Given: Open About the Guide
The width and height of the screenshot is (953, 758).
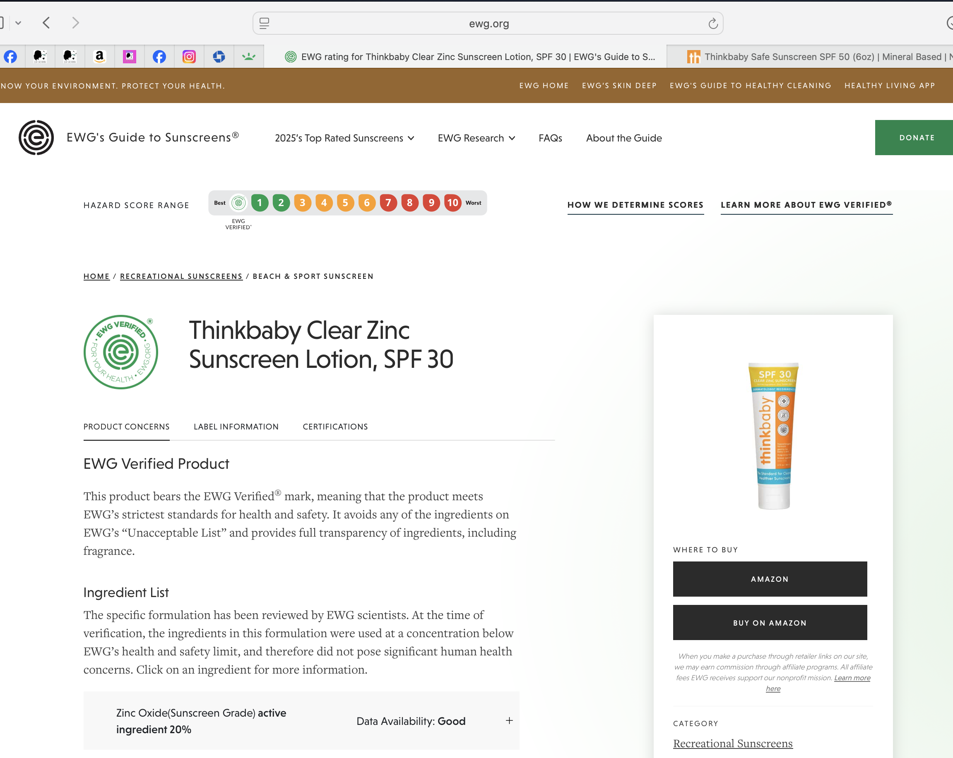Looking at the screenshot, I should tap(624, 138).
